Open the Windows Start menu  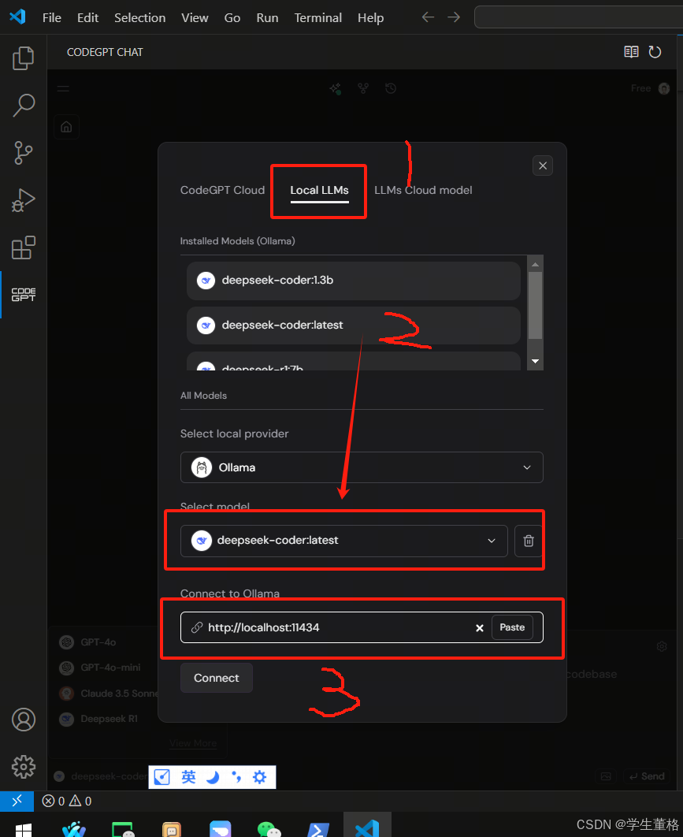click(24, 830)
